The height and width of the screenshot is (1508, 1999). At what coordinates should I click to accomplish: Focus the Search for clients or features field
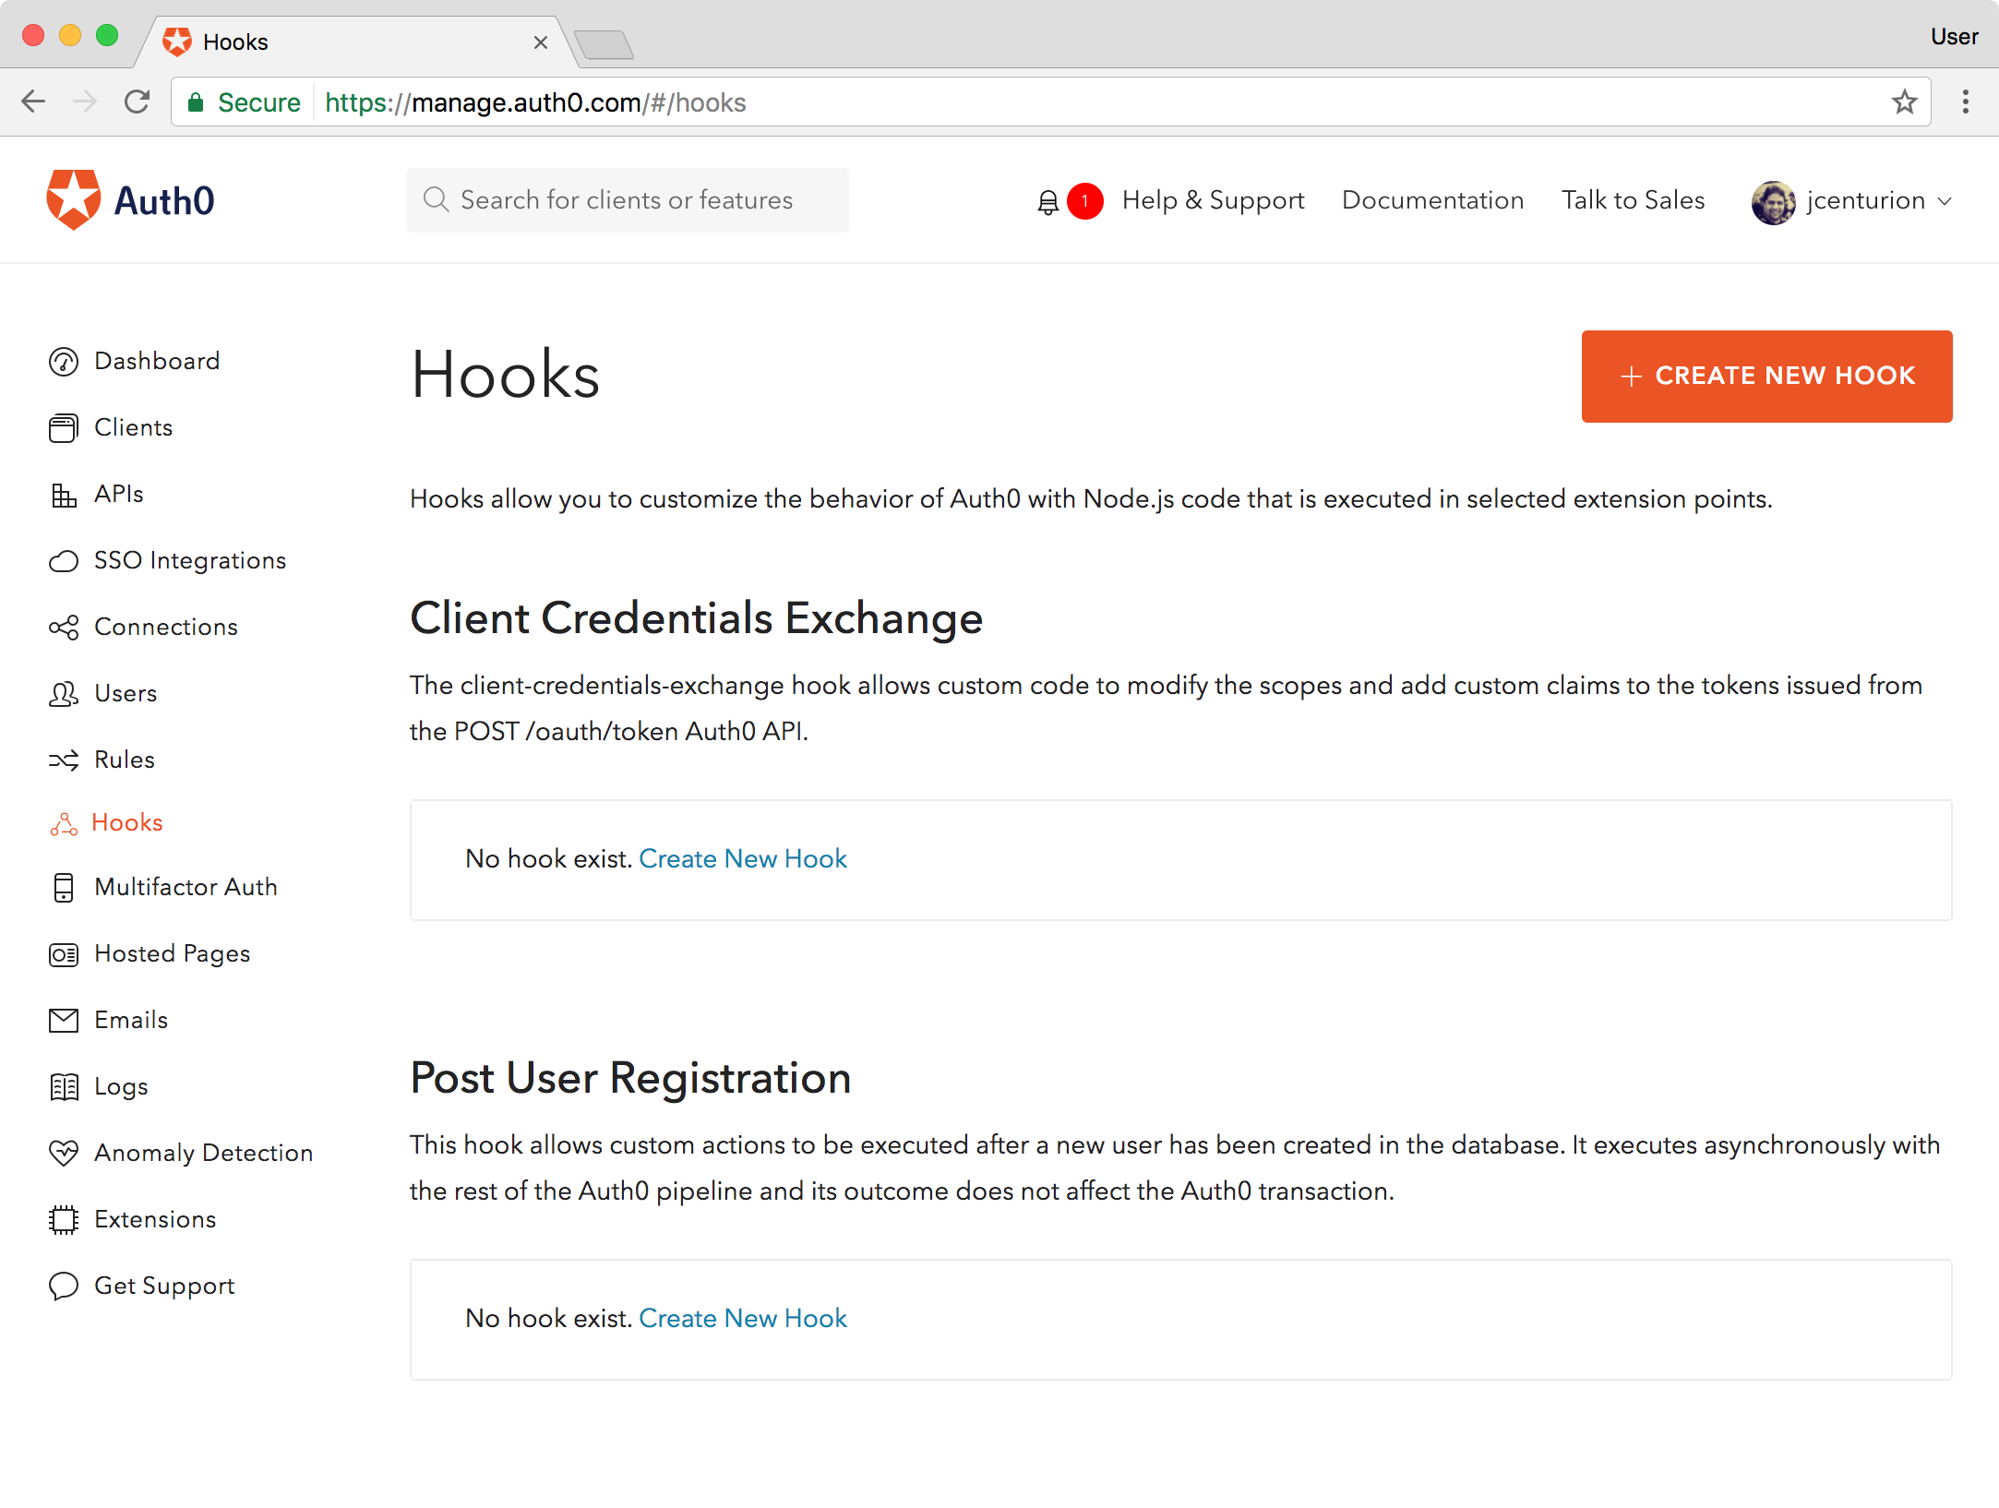pyautogui.click(x=628, y=200)
